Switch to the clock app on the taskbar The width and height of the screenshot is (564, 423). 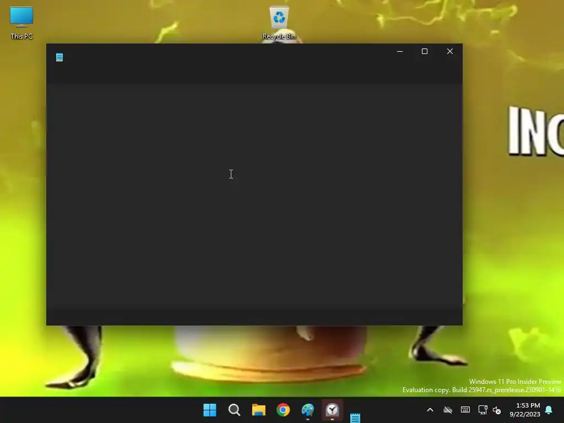tap(332, 410)
